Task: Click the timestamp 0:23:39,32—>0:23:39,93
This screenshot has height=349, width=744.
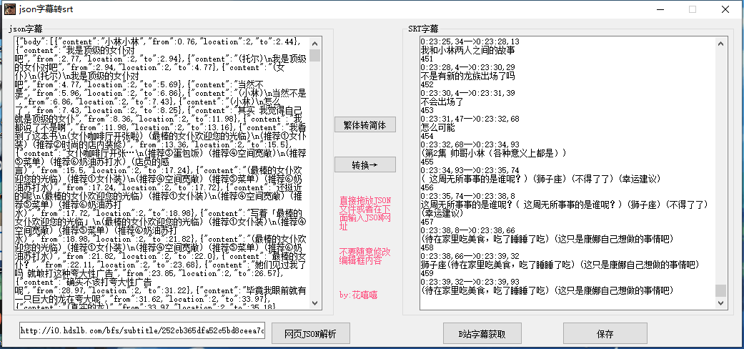Action: pyautogui.click(x=470, y=282)
